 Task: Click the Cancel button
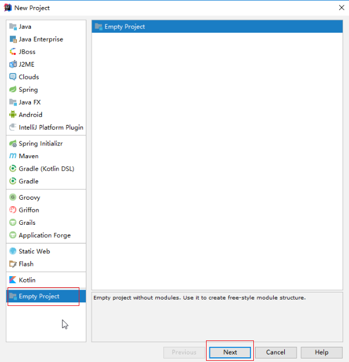tap(276, 352)
